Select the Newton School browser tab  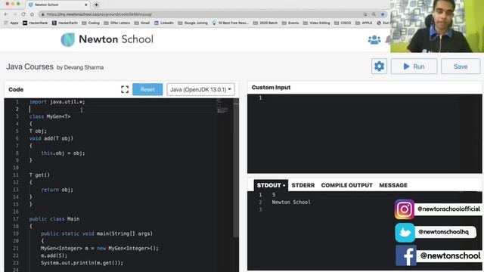pos(57,5)
